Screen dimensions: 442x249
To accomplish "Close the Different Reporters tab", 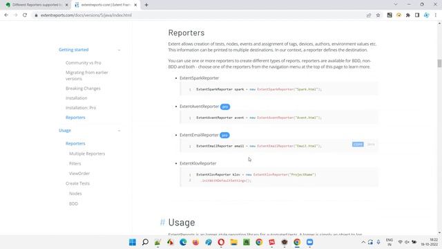I will pyautogui.click(x=67, y=5).
